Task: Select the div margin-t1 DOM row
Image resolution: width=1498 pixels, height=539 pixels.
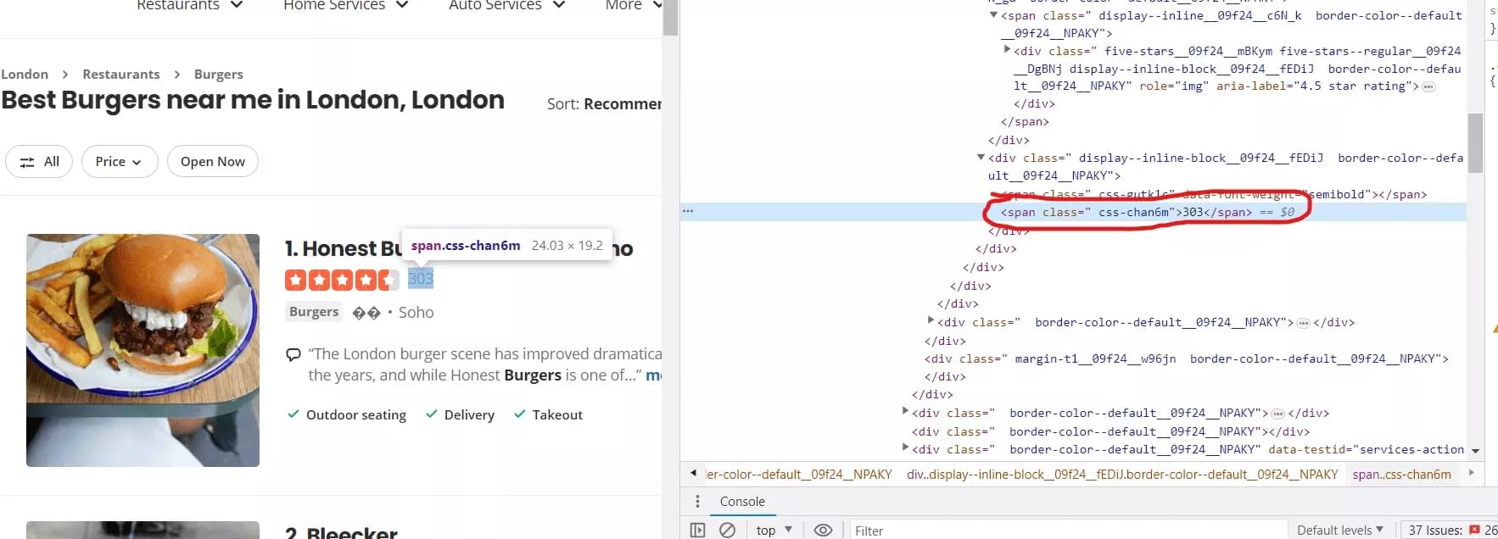Action: pyautogui.click(x=1186, y=358)
